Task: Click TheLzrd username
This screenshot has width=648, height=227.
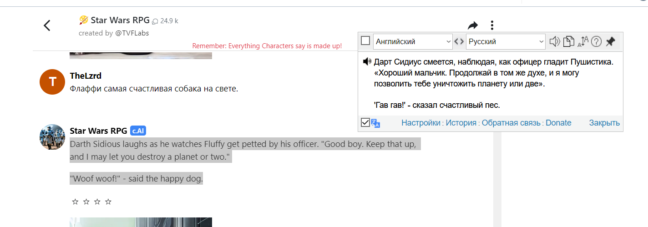Action: tap(86, 76)
